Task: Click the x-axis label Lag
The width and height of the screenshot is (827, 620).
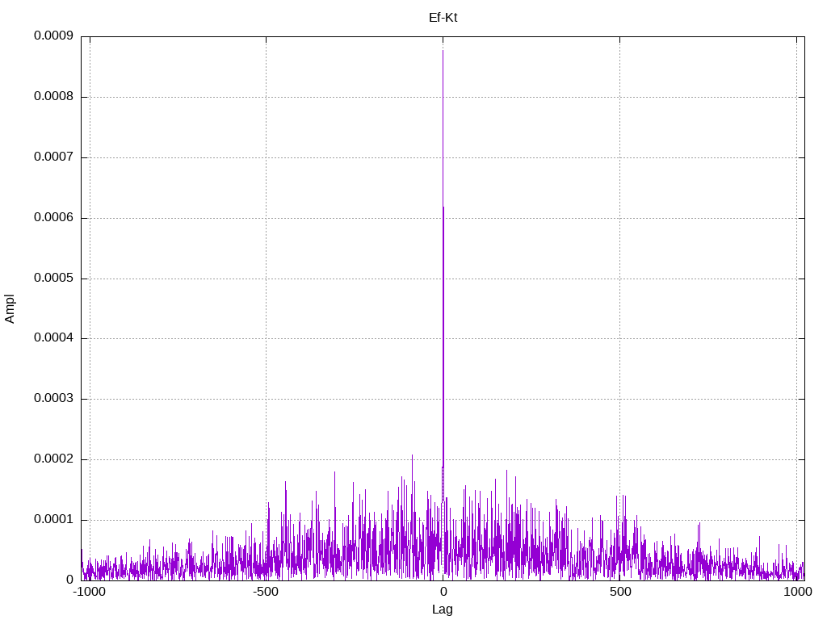Action: [442, 610]
